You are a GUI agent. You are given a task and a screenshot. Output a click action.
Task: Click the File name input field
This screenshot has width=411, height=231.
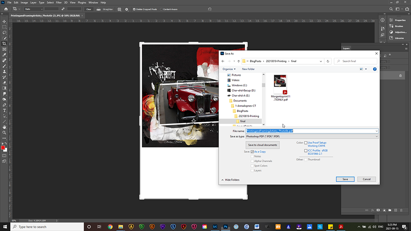(x=310, y=131)
